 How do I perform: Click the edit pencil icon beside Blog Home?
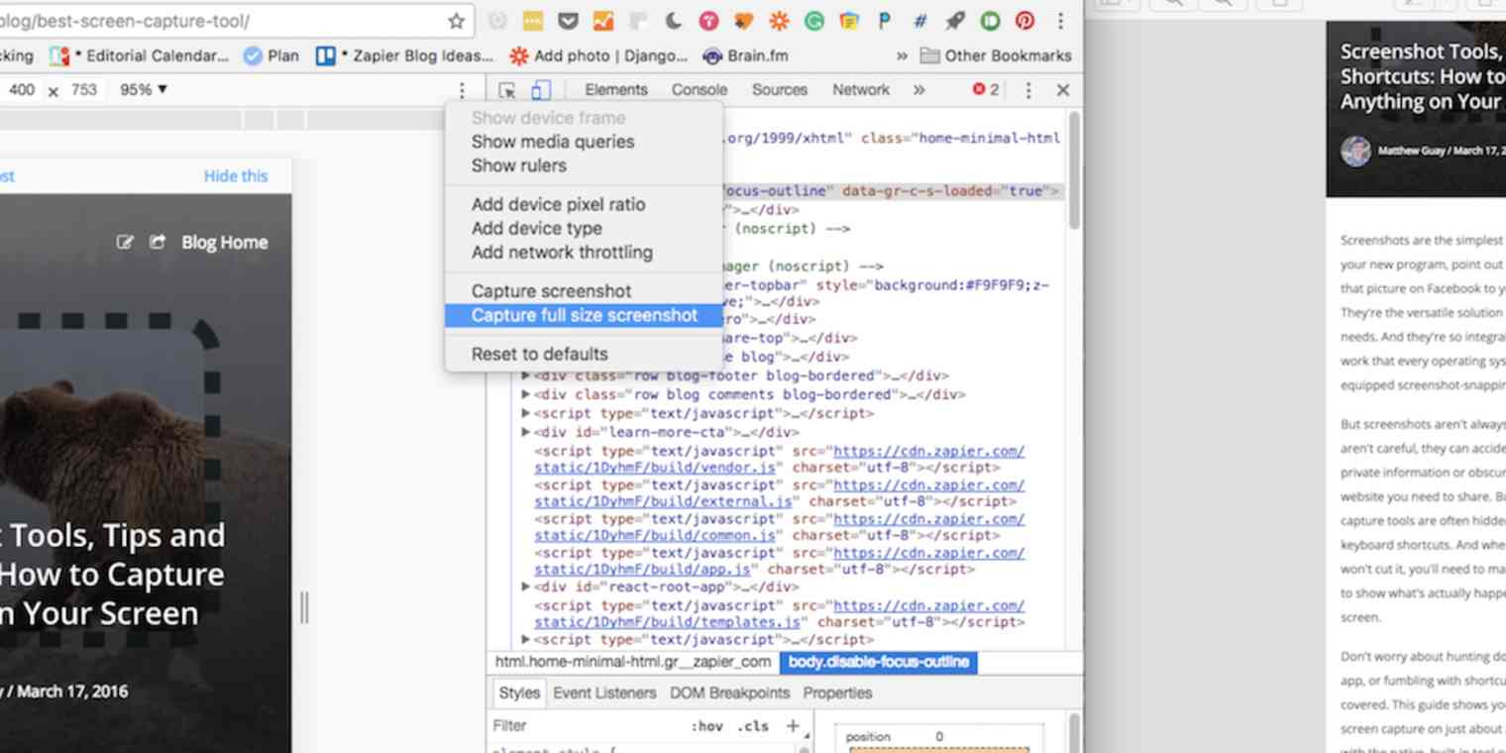pos(125,242)
